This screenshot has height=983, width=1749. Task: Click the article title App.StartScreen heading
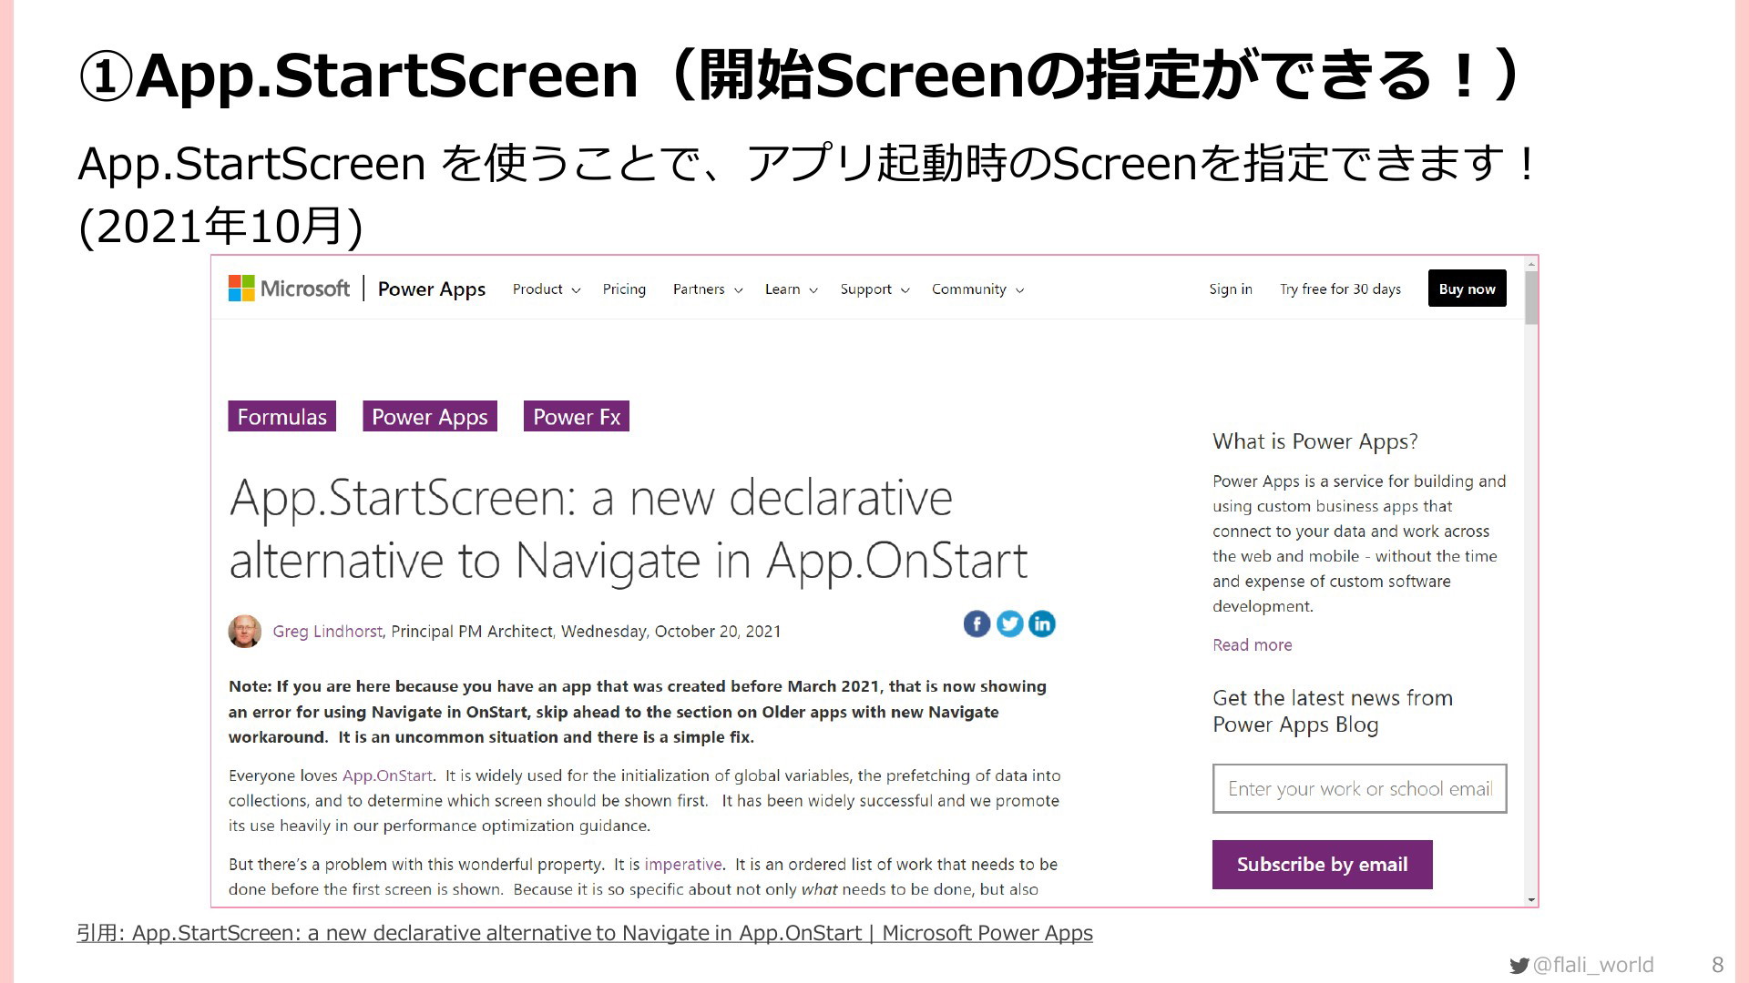pos(629,529)
